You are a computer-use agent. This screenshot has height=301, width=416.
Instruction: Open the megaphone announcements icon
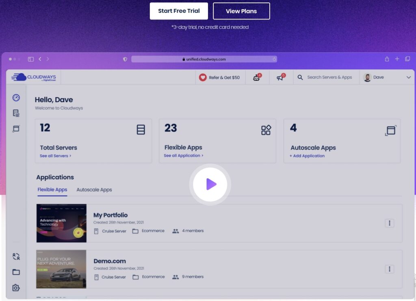click(280, 77)
